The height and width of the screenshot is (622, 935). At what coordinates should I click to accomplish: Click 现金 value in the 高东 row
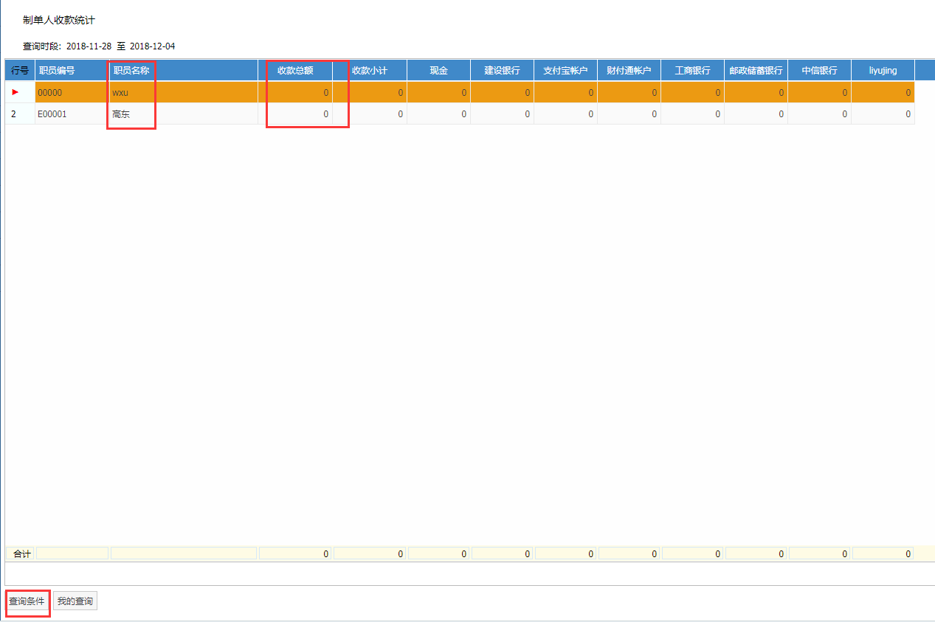[x=438, y=114]
